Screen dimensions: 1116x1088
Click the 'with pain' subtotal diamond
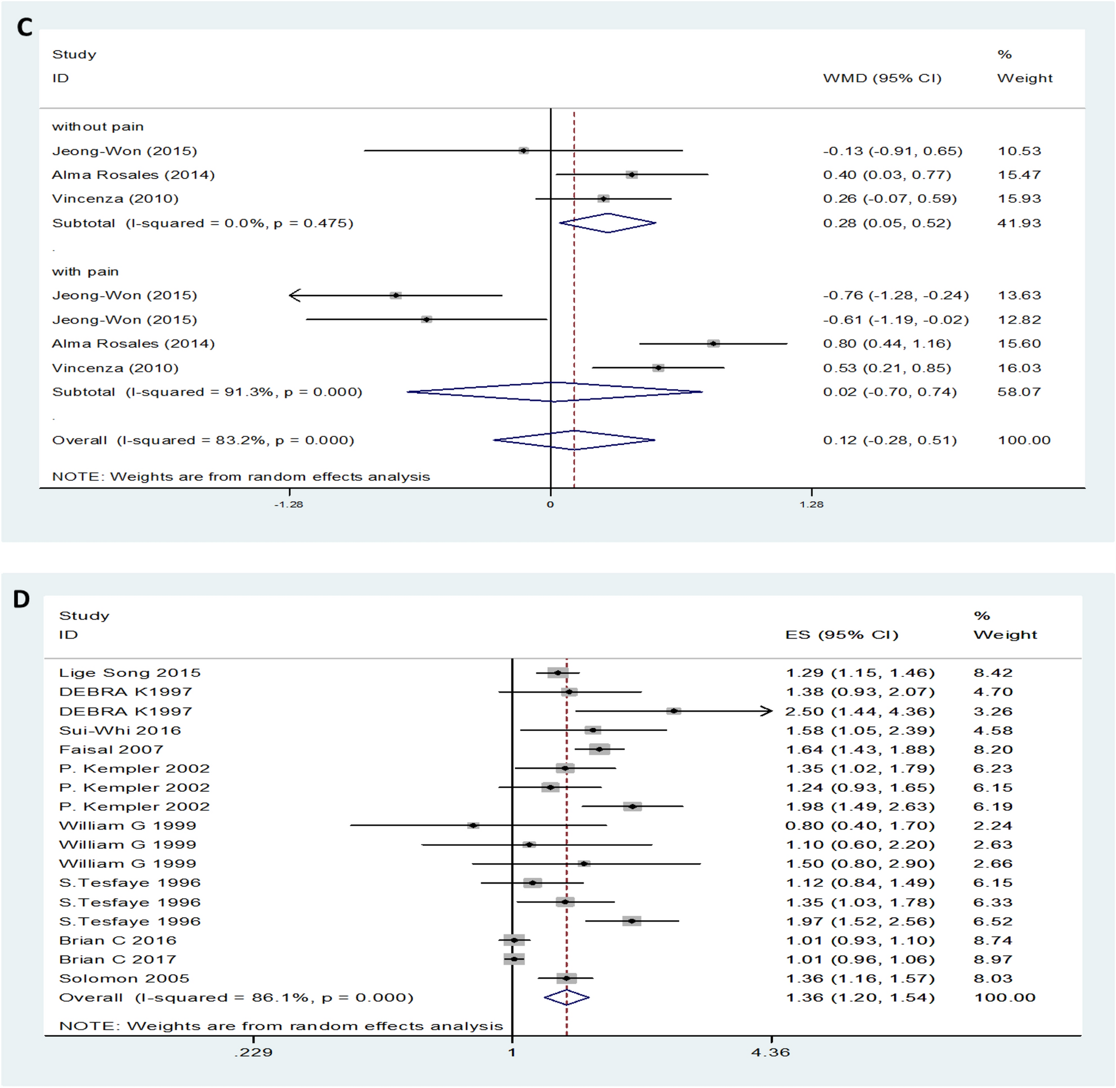(x=554, y=392)
